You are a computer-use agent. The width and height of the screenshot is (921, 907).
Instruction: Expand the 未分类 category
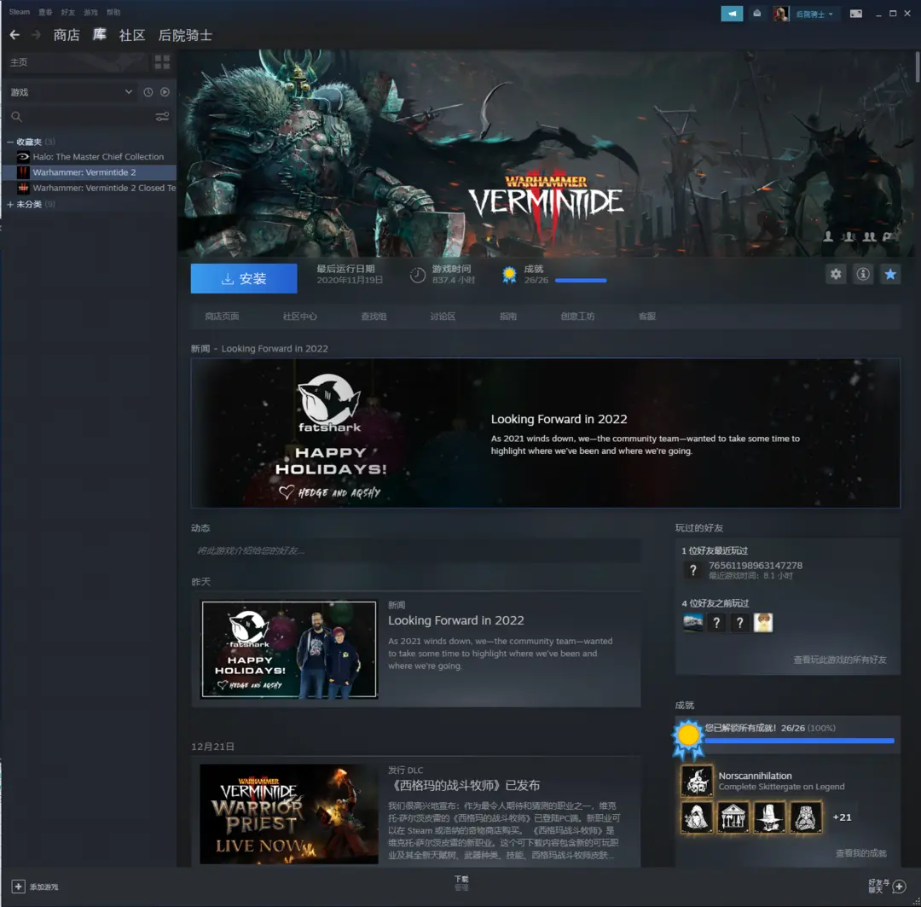pyautogui.click(x=10, y=204)
